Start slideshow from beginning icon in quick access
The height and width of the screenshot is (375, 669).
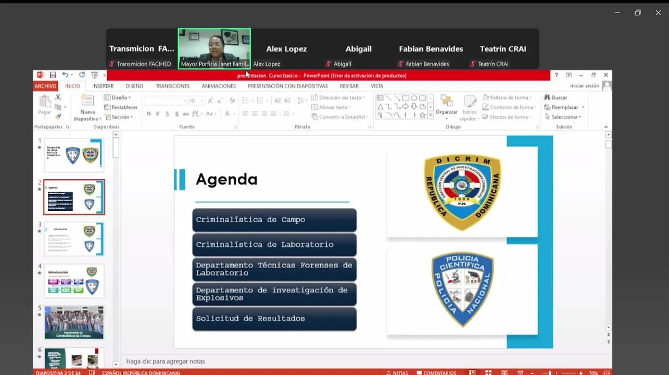(94, 75)
